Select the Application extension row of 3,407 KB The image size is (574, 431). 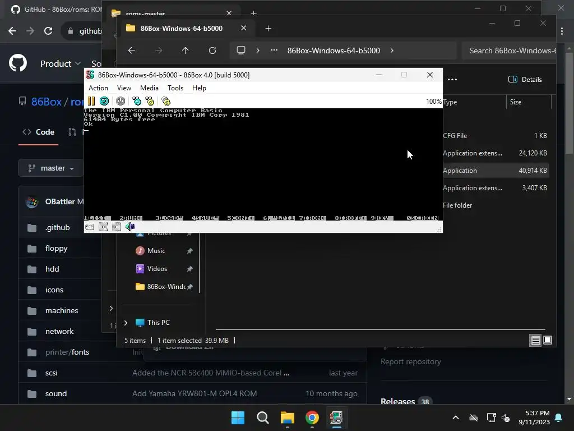[x=496, y=188]
